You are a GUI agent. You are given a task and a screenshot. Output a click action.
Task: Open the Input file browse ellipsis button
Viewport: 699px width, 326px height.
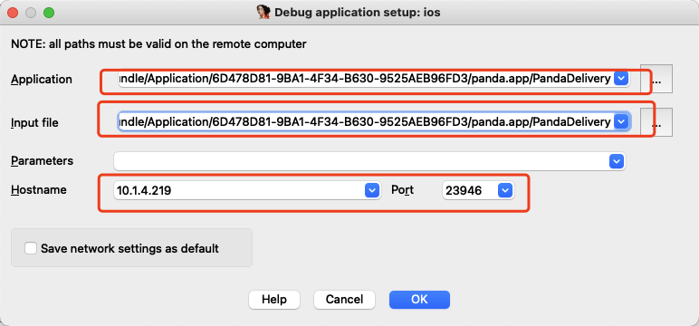click(656, 121)
